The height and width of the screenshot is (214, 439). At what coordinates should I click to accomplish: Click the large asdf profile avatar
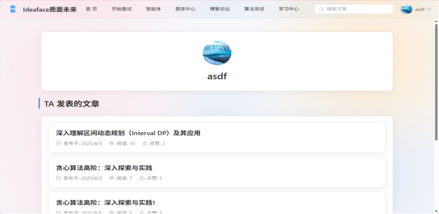pos(217,53)
